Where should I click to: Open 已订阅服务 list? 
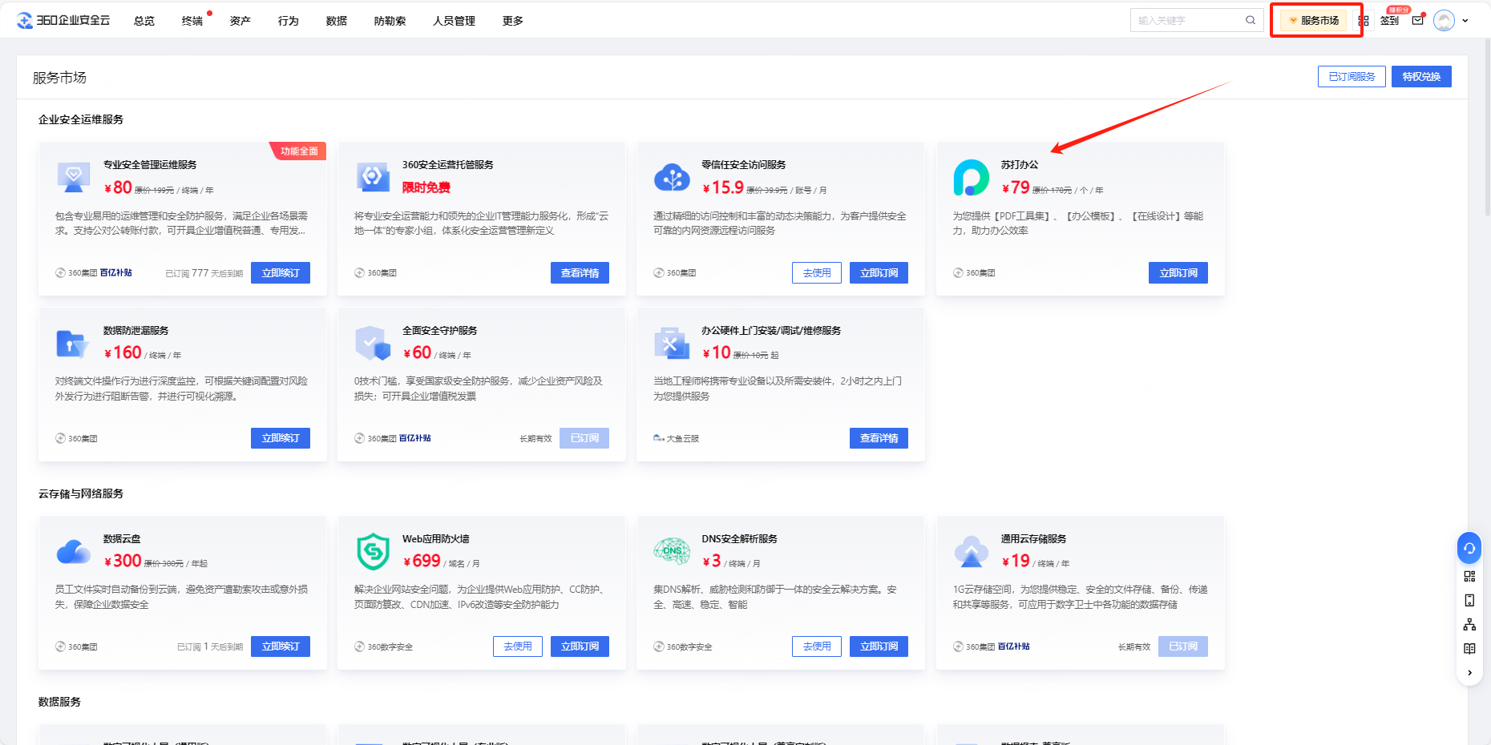point(1352,76)
